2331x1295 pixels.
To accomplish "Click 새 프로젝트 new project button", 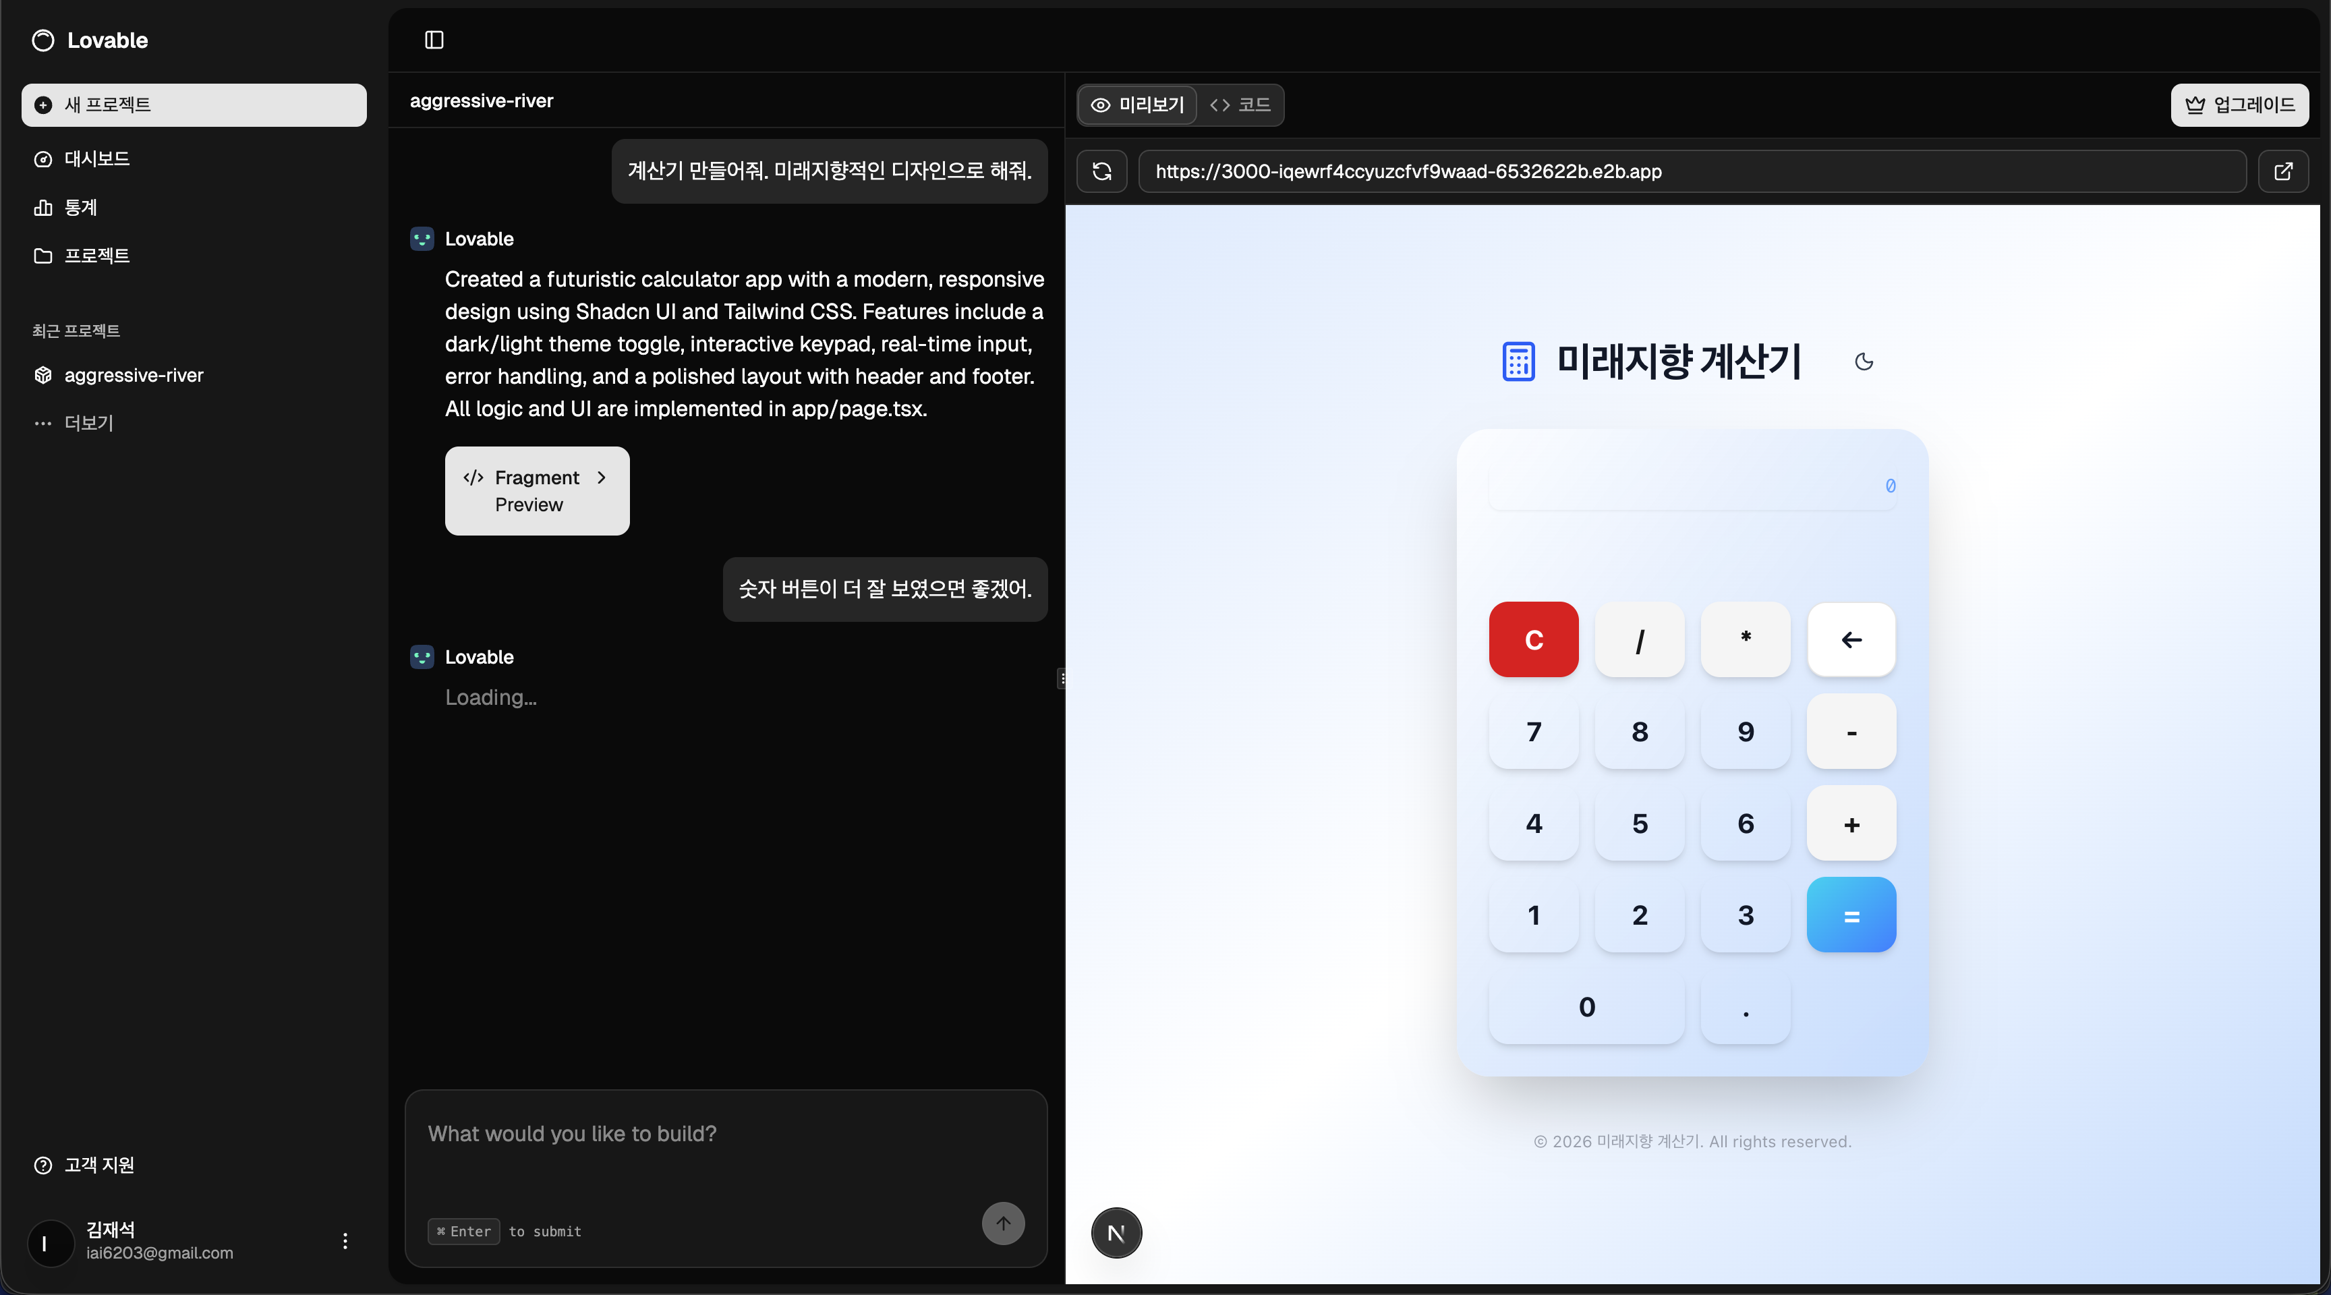I will tap(194, 105).
